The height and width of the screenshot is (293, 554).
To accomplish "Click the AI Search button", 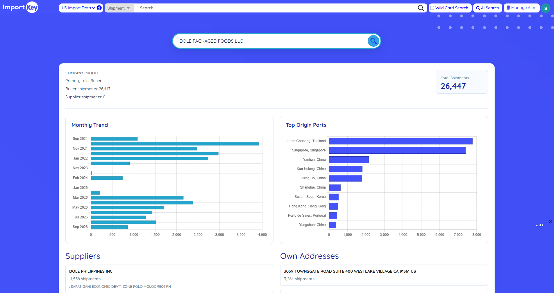I will [x=487, y=8].
